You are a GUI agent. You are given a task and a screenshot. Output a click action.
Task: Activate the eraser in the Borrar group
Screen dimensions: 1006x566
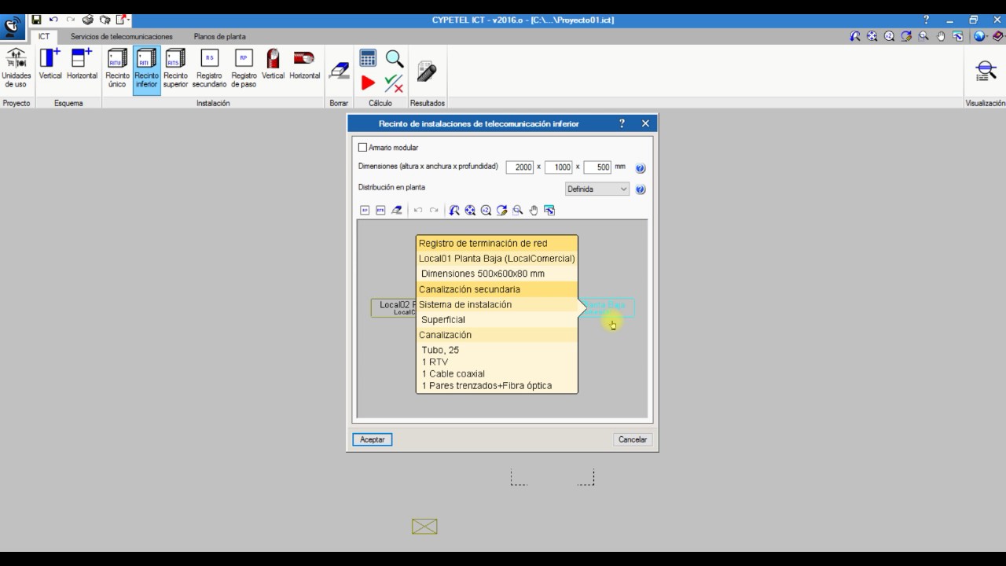tap(339, 71)
